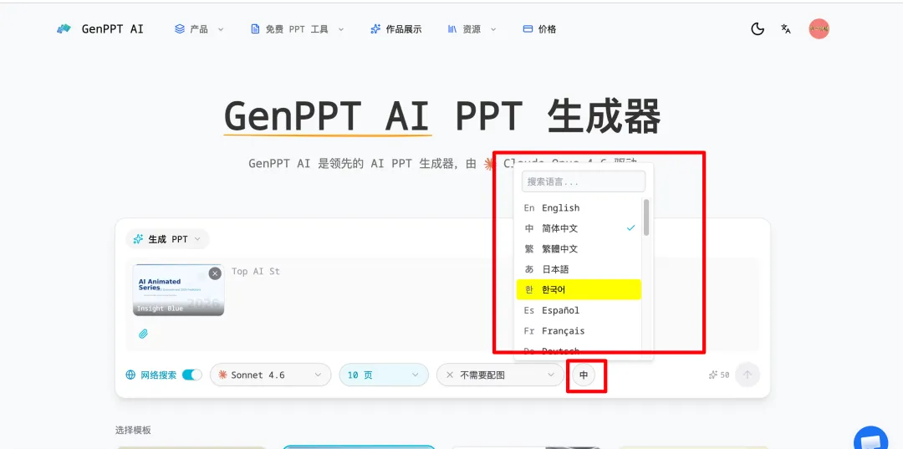This screenshot has width=903, height=449.
Task: Open the site language translate icon
Action: click(785, 28)
